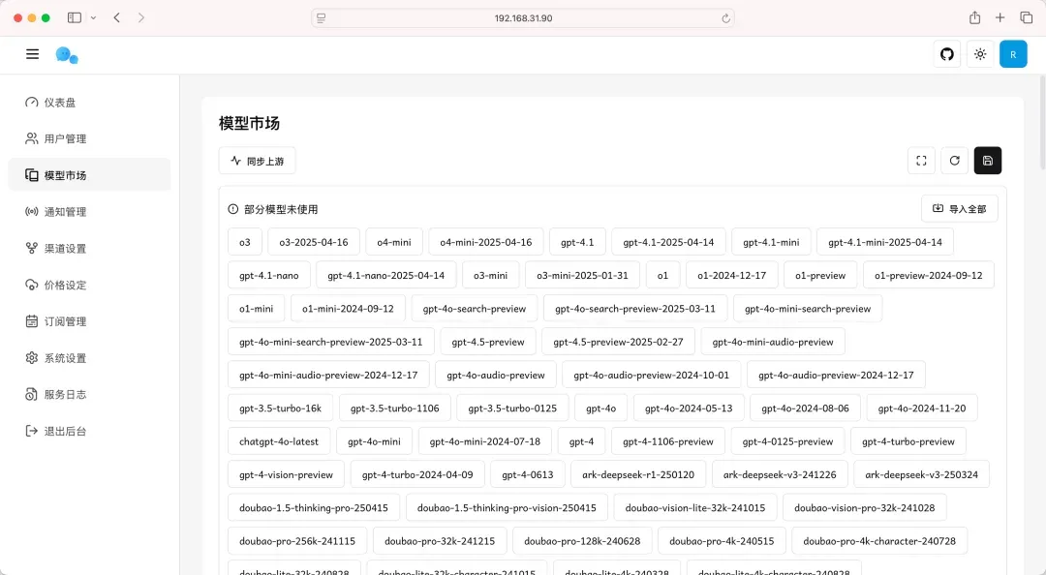The width and height of the screenshot is (1046, 575).
Task: Save the model market changes
Action: pyautogui.click(x=988, y=161)
